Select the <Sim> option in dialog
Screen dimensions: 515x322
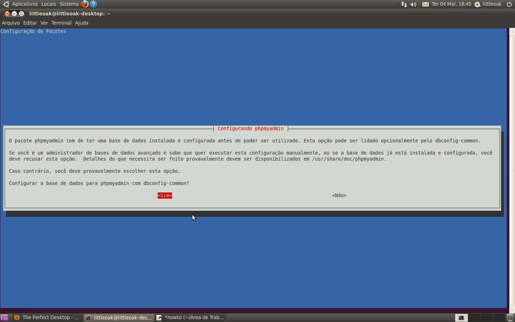[x=165, y=195]
